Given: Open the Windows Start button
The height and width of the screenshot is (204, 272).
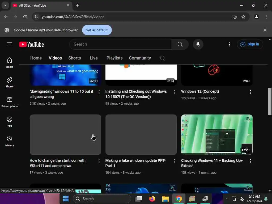Looking at the screenshot, I should point(66,199).
